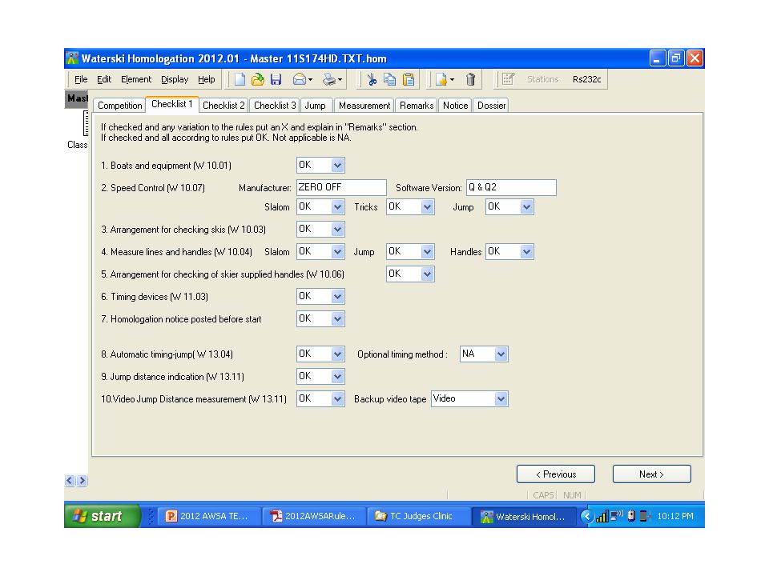Screen dimensions: 769x576
Task: Open skier supplied handles dropdown
Action: [427, 274]
